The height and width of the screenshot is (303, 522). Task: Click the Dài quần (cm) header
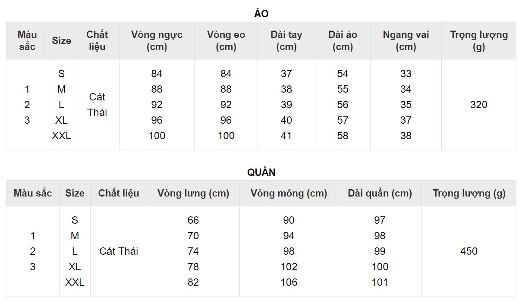click(380, 193)
